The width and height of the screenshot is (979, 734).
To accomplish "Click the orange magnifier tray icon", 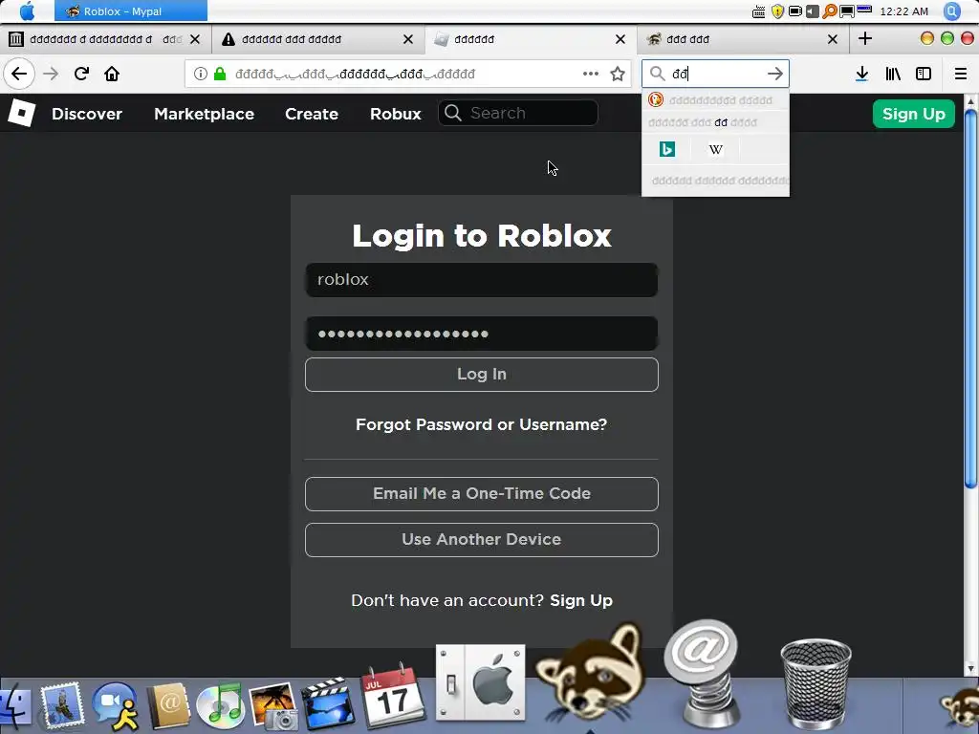I will (830, 11).
